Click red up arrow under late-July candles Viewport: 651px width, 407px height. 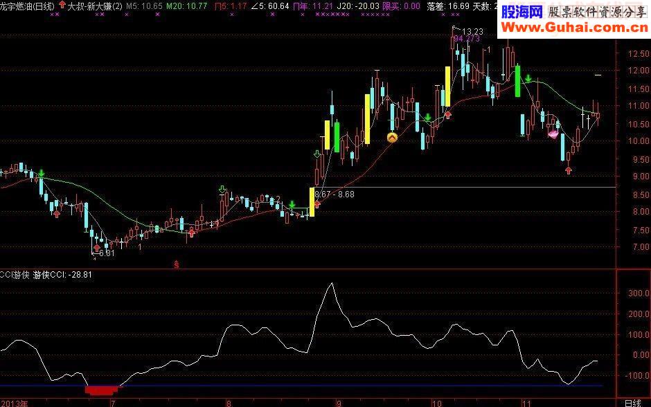[x=191, y=233]
